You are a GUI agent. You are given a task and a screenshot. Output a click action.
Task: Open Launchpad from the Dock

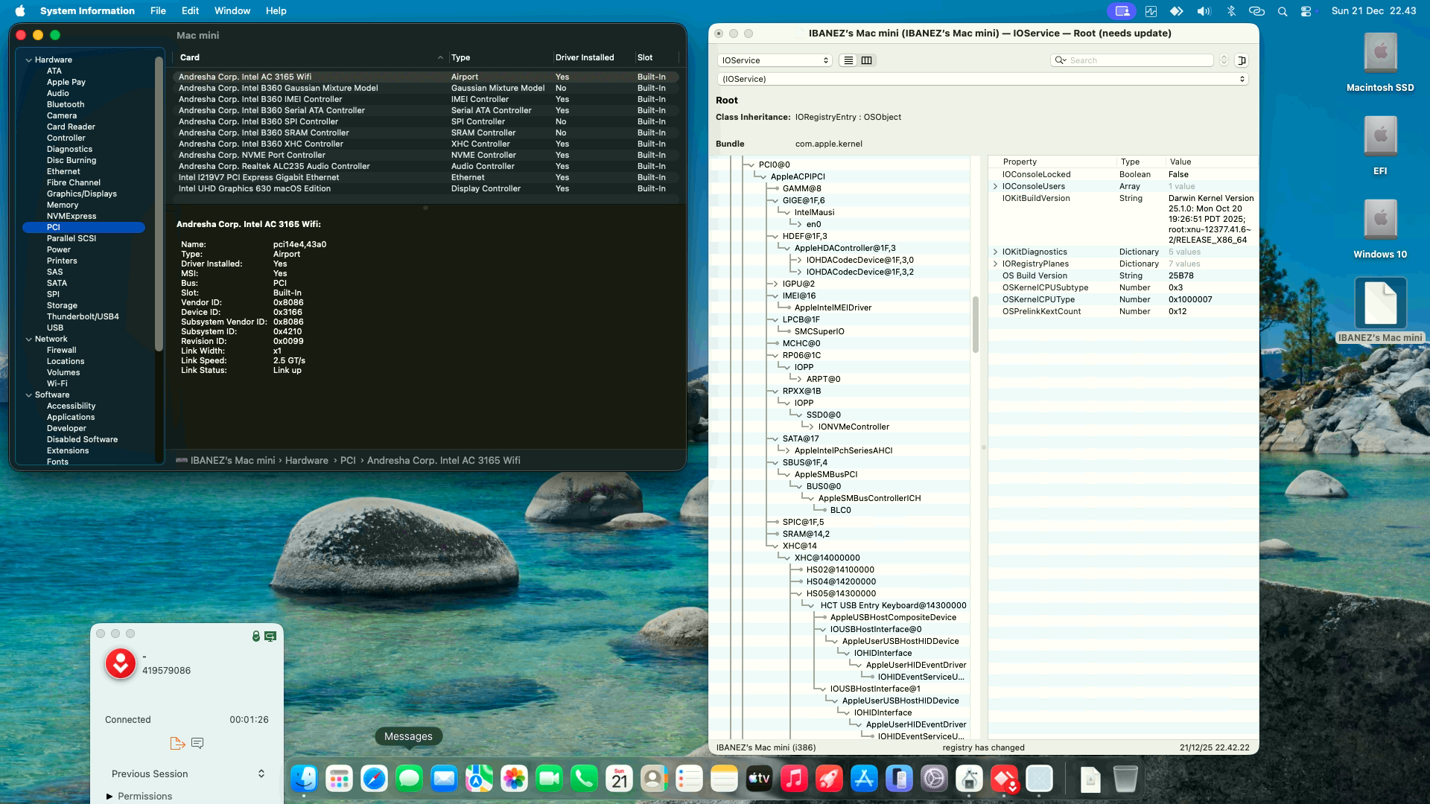tap(339, 779)
